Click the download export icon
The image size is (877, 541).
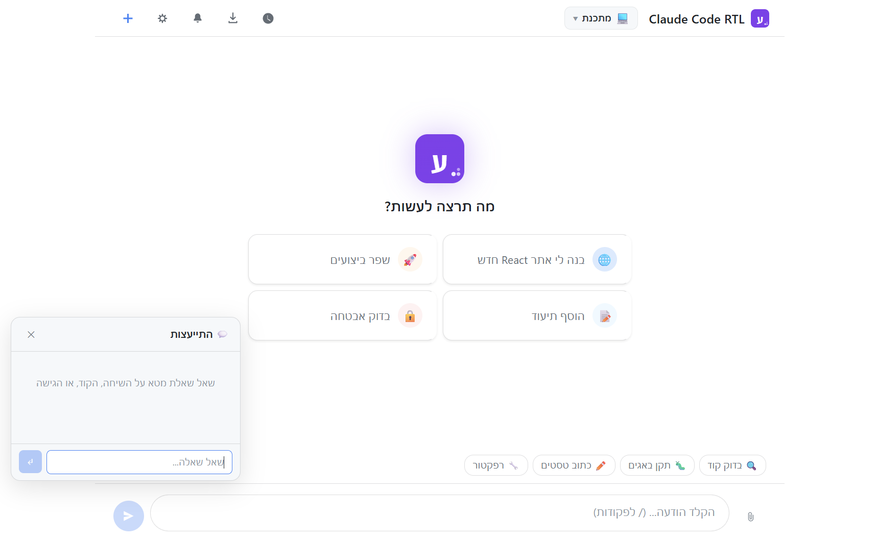pyautogui.click(x=233, y=18)
